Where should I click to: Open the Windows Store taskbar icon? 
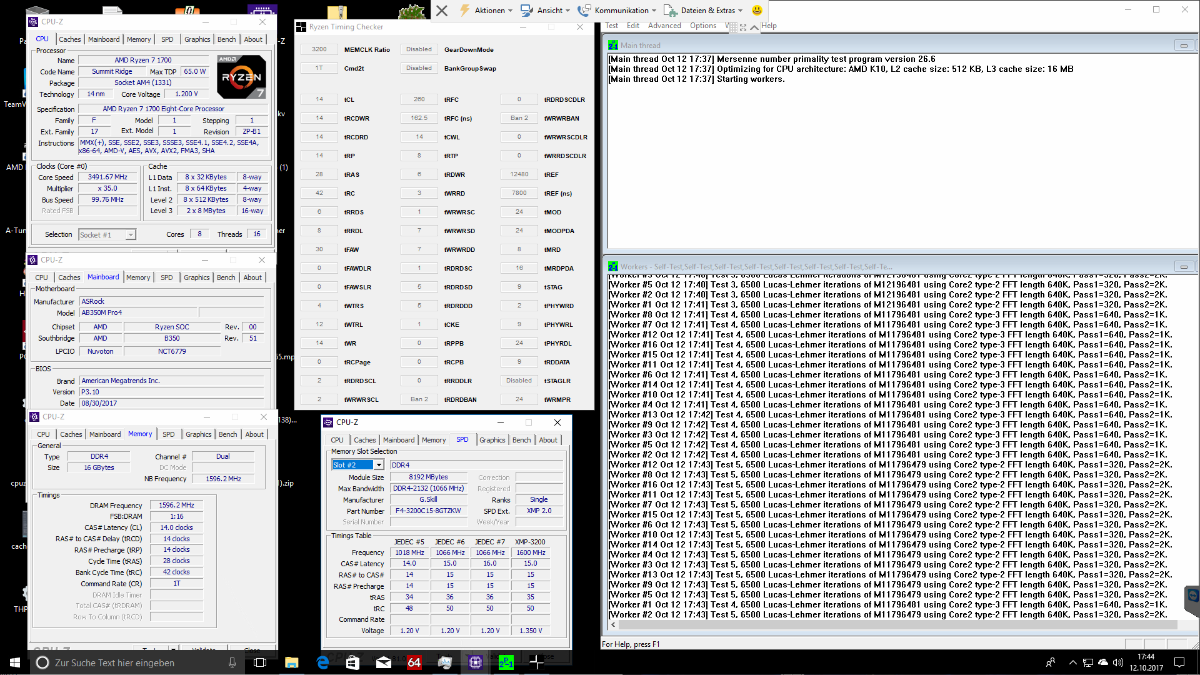(x=353, y=662)
